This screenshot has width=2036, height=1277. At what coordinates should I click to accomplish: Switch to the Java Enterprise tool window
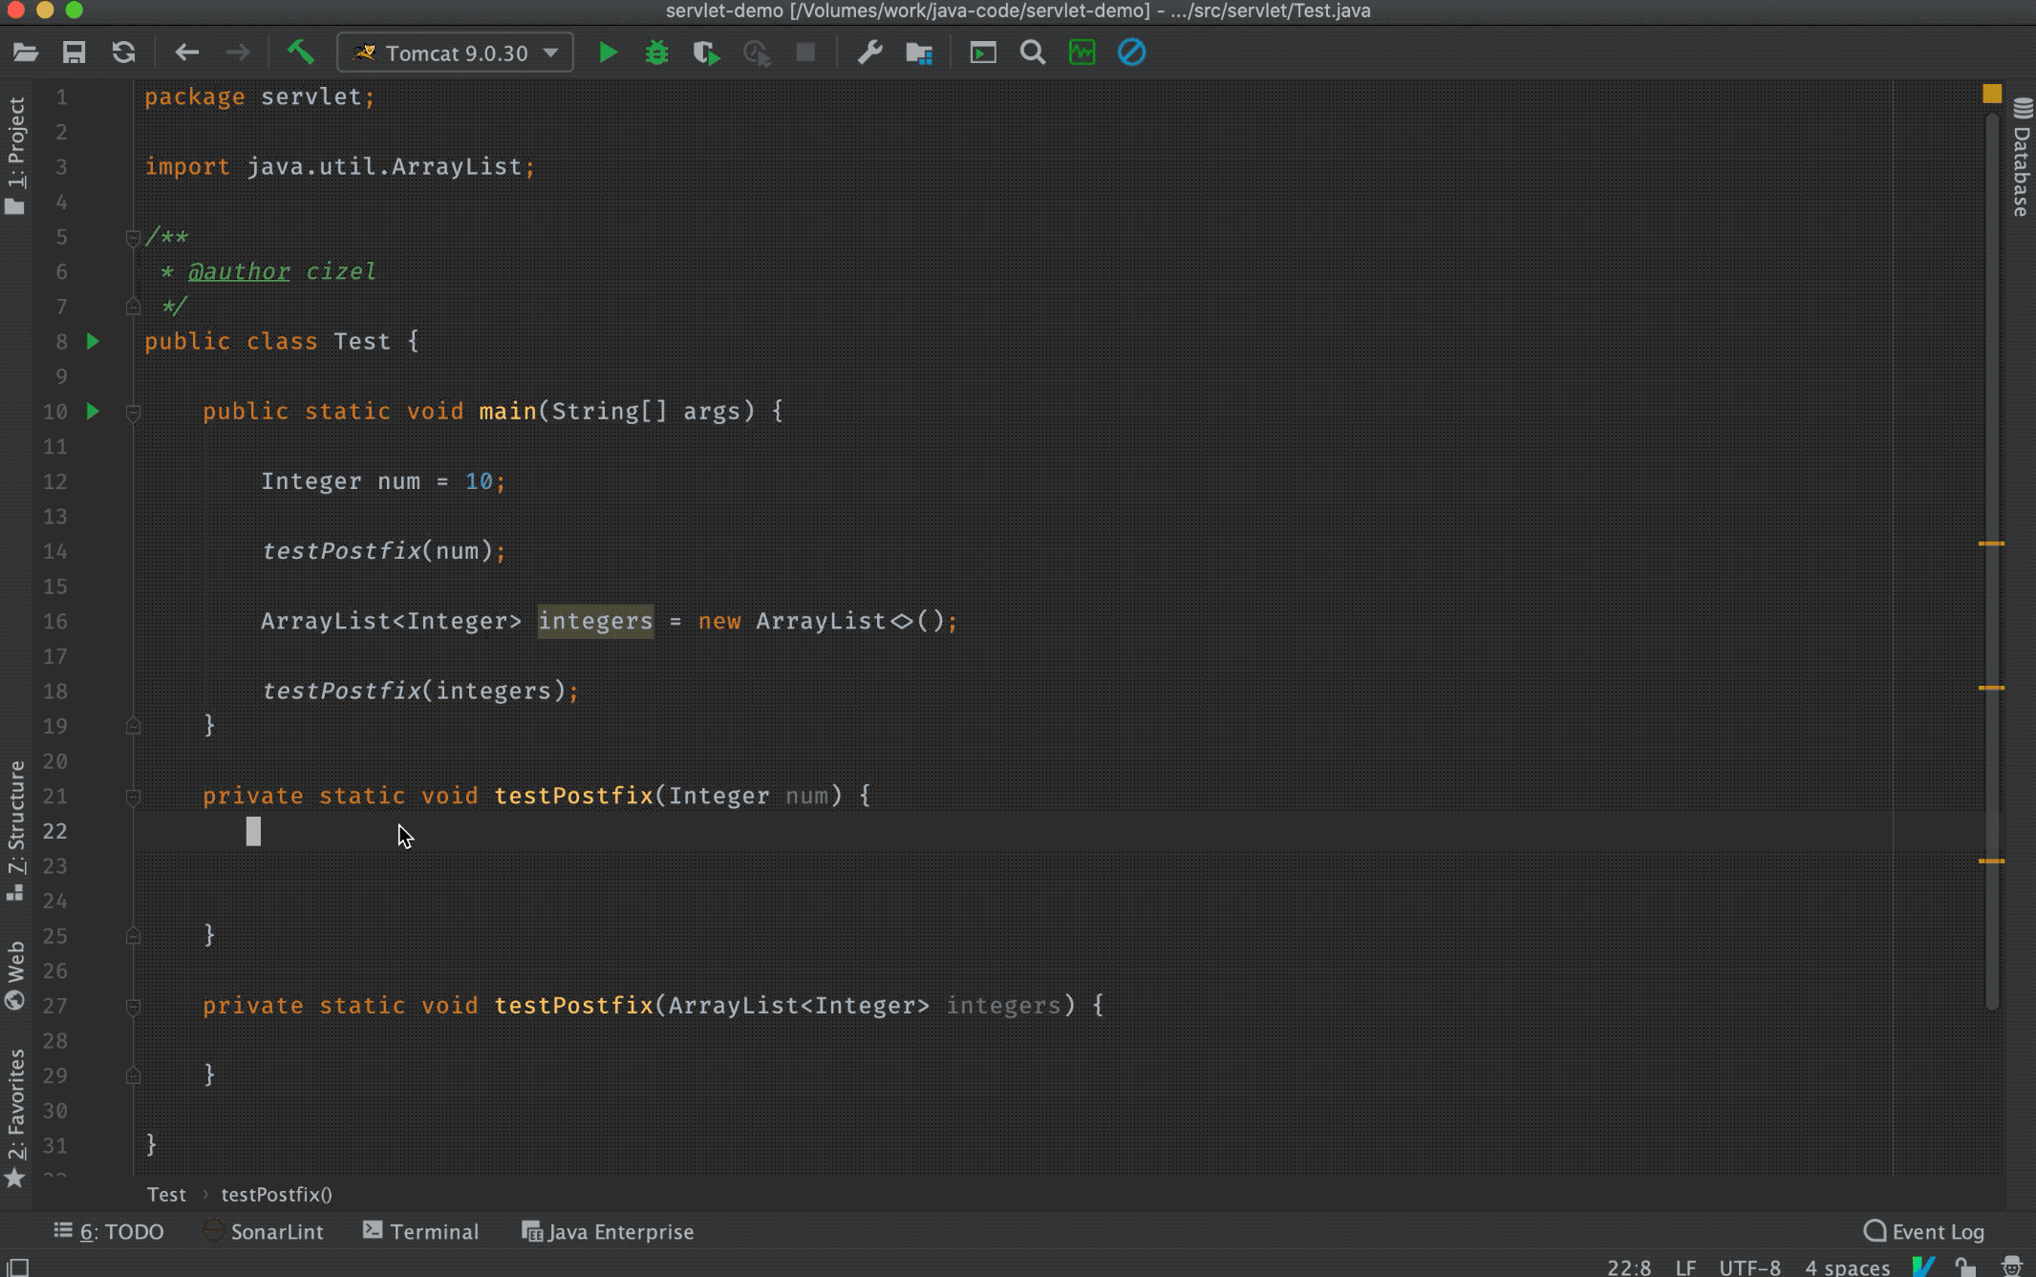608,1231
